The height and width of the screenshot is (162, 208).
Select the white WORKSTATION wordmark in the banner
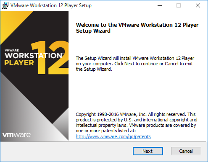[x=34, y=56]
